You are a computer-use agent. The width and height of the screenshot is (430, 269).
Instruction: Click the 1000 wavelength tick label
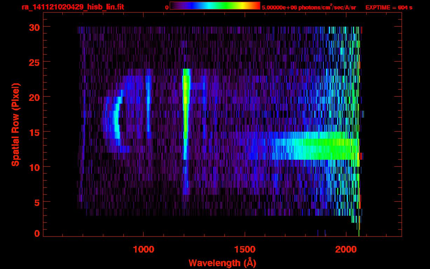coord(144,249)
